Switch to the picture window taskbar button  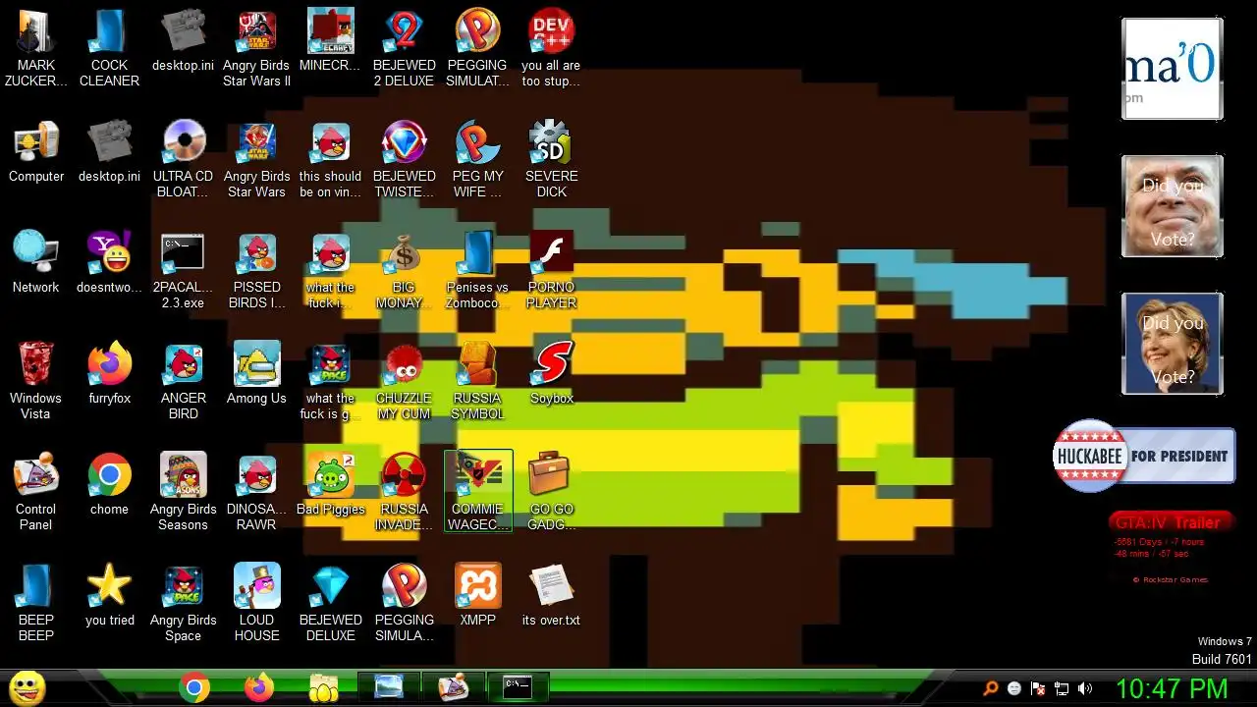coord(389,687)
